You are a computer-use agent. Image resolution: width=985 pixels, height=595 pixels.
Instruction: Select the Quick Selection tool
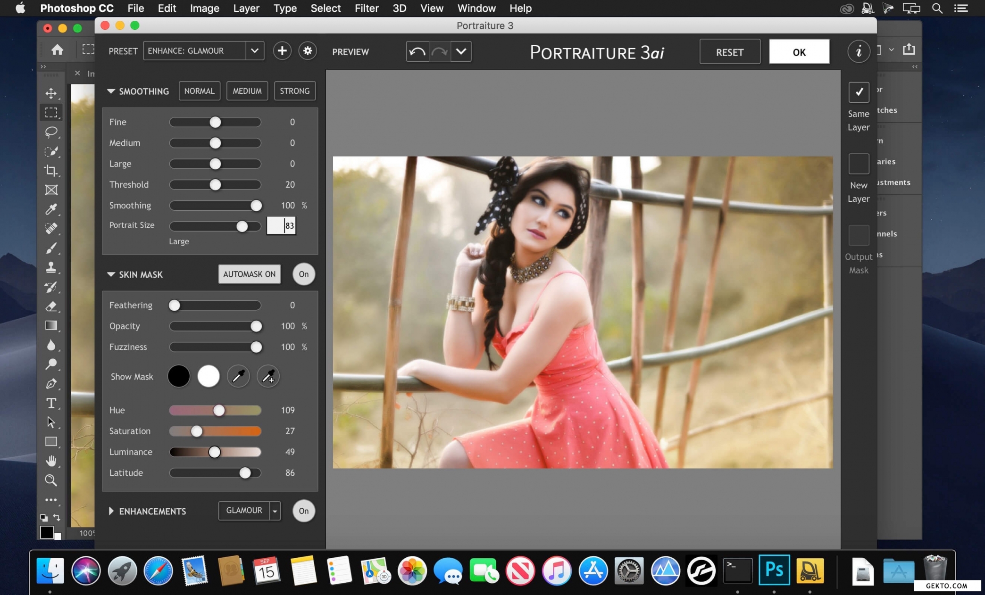point(51,151)
